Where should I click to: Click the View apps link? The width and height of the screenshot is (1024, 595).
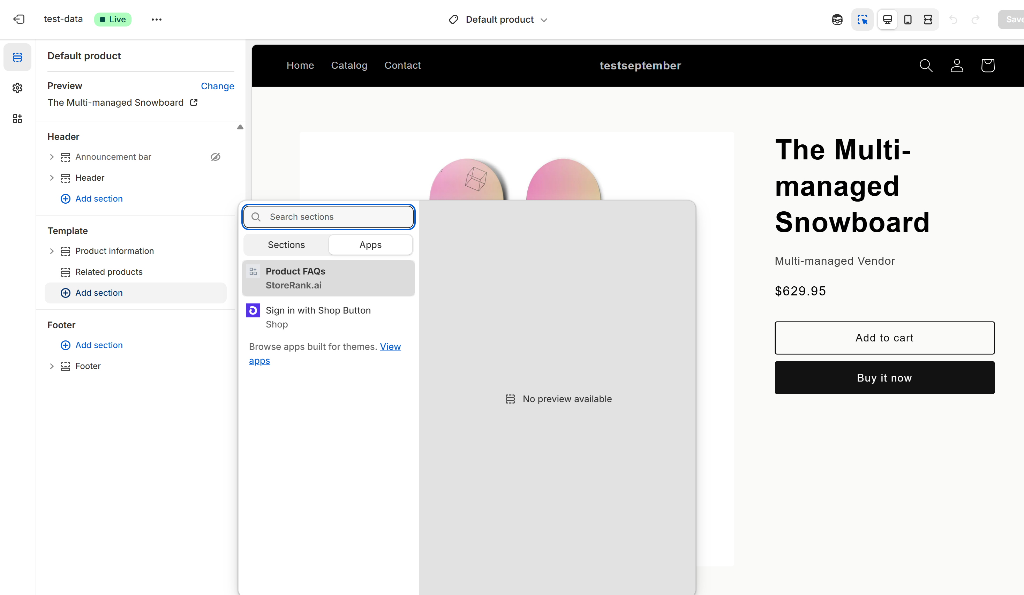(390, 347)
